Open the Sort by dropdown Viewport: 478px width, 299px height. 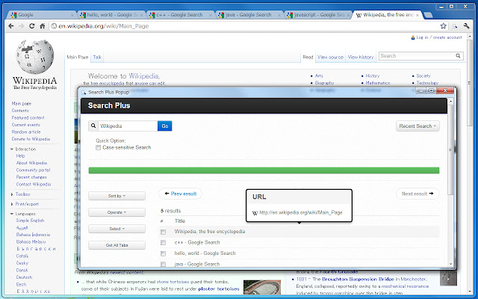pyautogui.click(x=117, y=196)
